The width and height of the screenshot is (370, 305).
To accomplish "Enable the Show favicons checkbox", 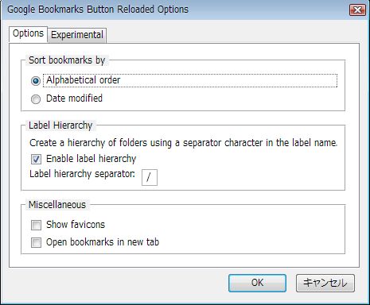I will pos(36,225).
